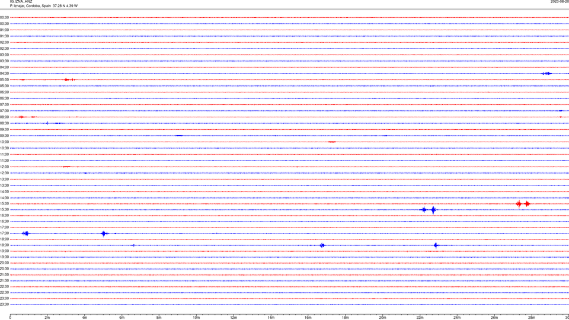Click the 18m tick label on time axis
The image size is (569, 320).
(346, 318)
